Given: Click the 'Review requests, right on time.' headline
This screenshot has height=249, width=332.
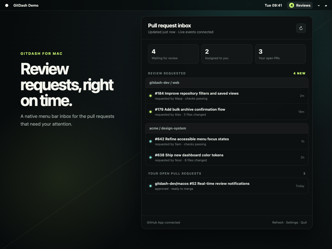Looking at the screenshot, I should [67, 85].
